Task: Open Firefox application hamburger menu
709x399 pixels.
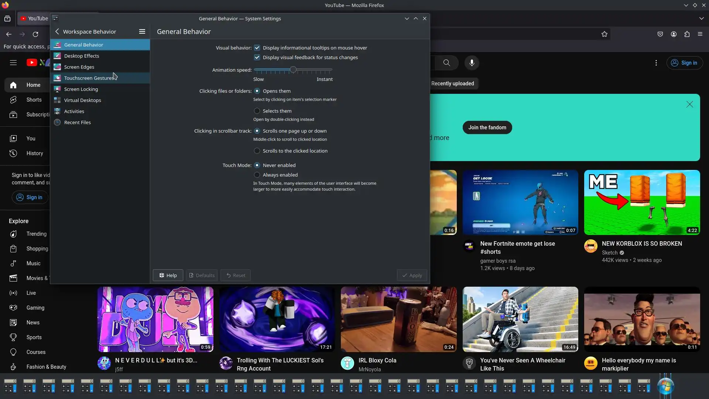Action: tap(700, 34)
